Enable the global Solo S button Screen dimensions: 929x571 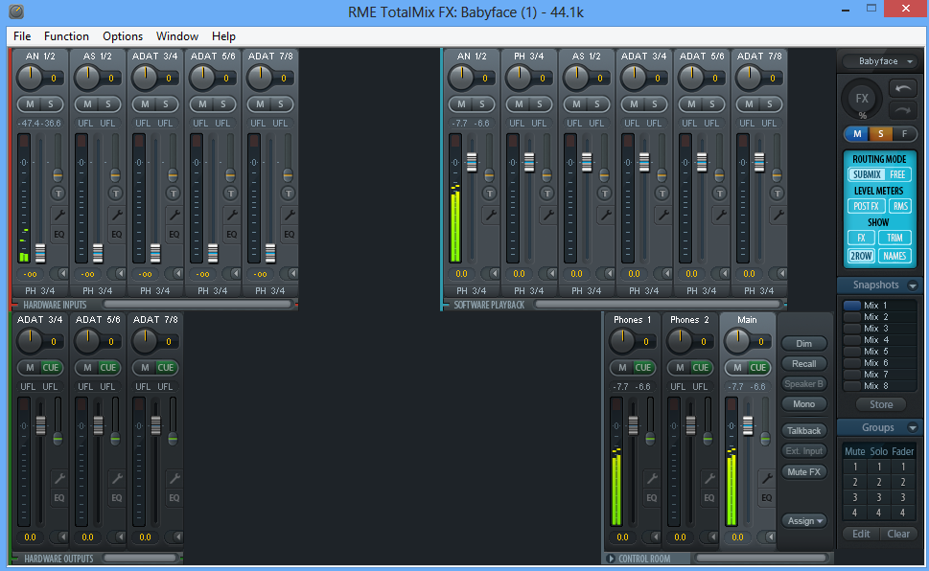[x=879, y=133]
